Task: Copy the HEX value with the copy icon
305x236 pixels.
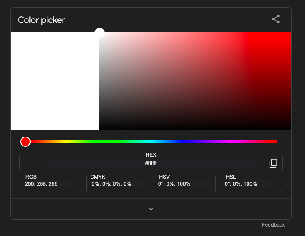Action: 273,163
